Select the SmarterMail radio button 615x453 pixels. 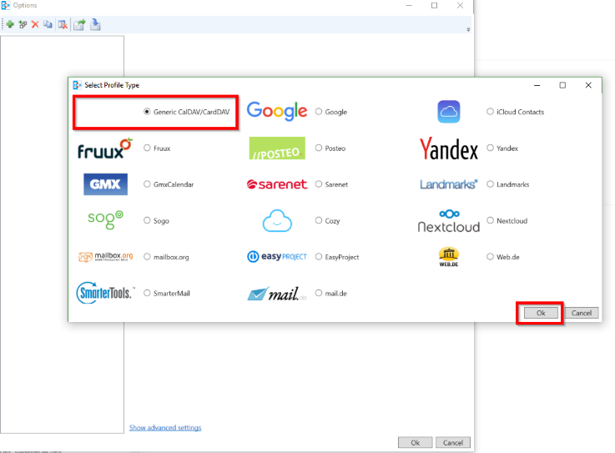(x=147, y=293)
